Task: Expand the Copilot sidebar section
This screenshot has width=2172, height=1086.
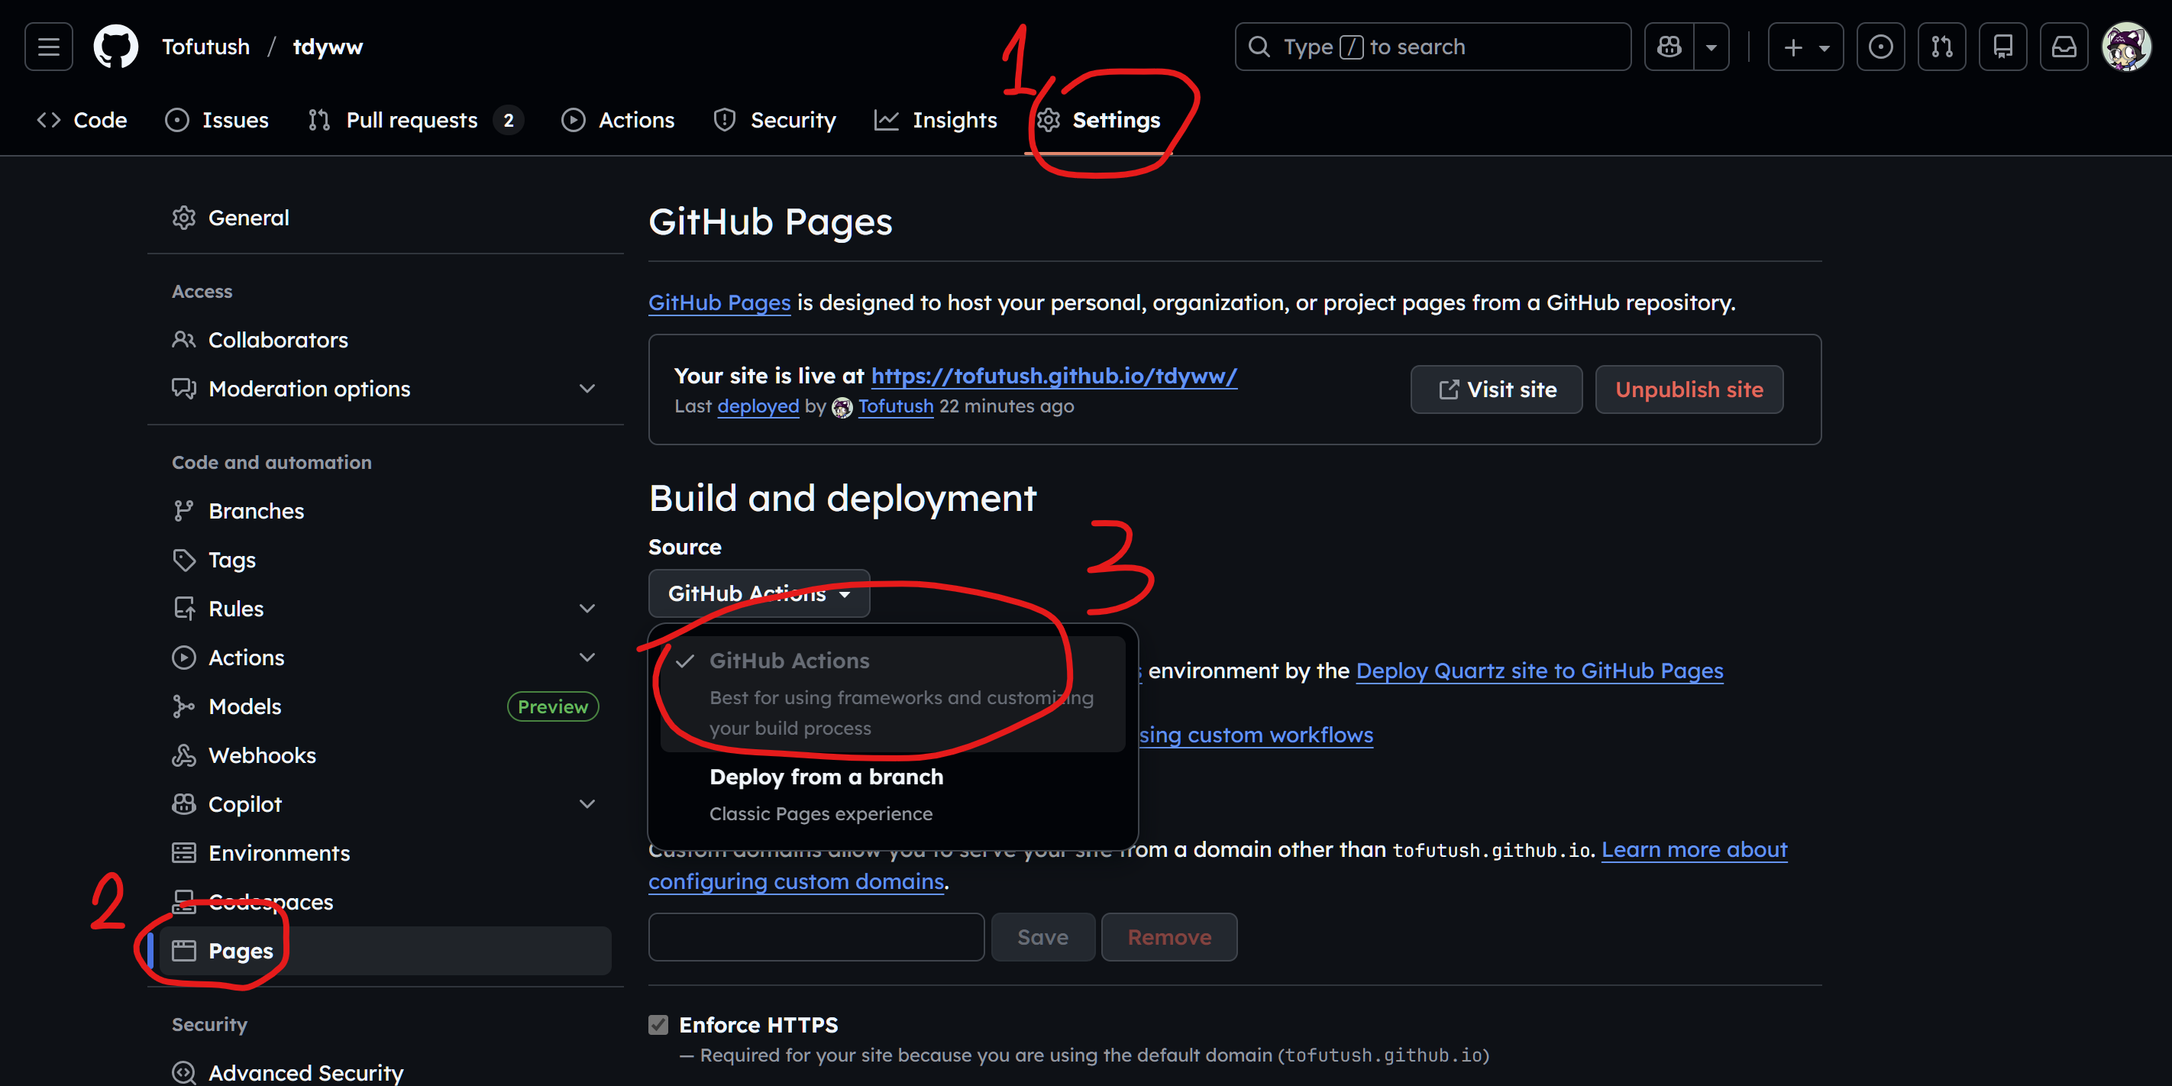Action: coord(587,803)
